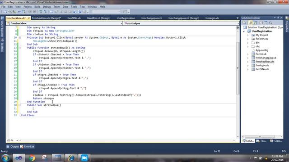Open the Debug menu
The height and width of the screenshot is (162, 289).
pos(47,7)
